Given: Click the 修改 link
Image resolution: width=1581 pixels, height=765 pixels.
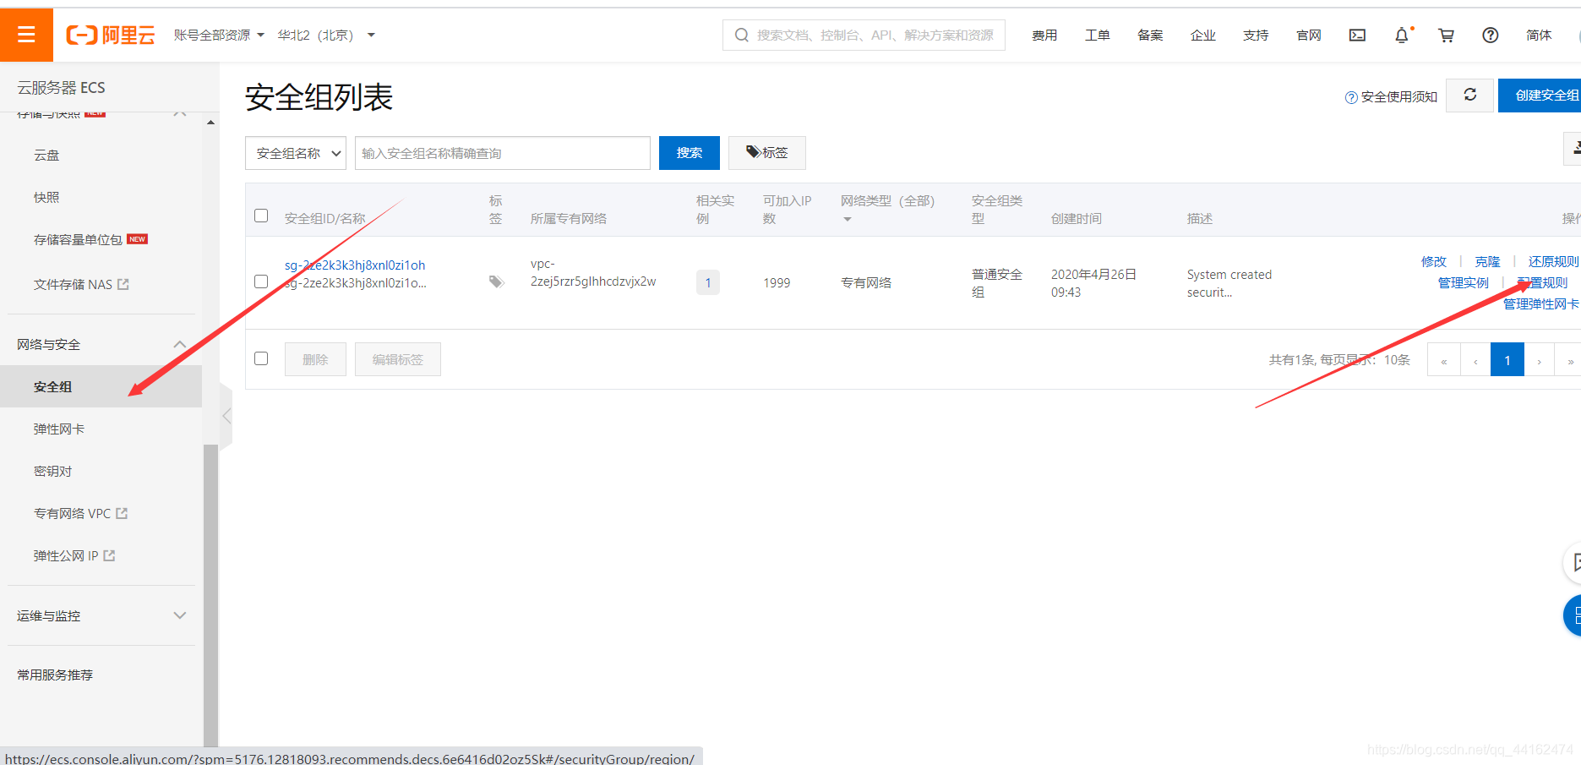Looking at the screenshot, I should (1434, 261).
